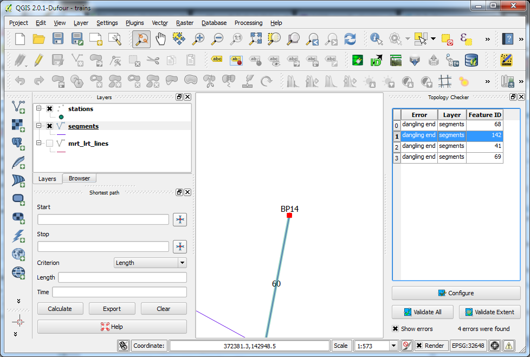This screenshot has width=530, height=357.
Task: Toggle the Render checkbox in status bar
Action: (419, 345)
